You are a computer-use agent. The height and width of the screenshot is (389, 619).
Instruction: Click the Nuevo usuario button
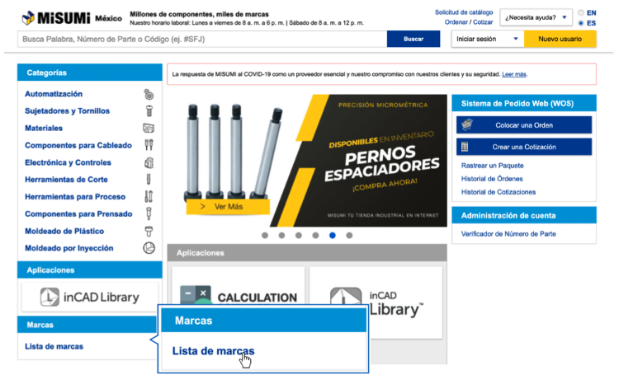coord(560,39)
